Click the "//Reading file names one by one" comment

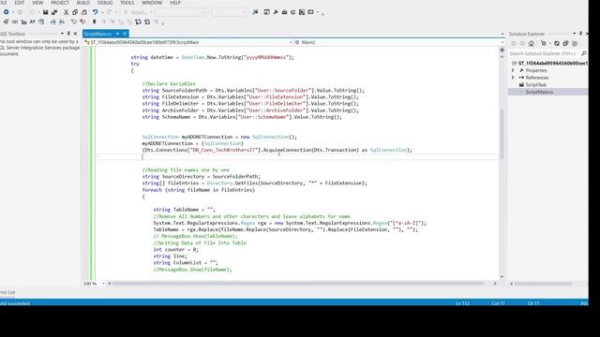click(186, 169)
